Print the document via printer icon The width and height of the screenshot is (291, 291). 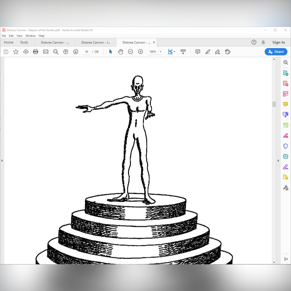[x=36, y=52]
